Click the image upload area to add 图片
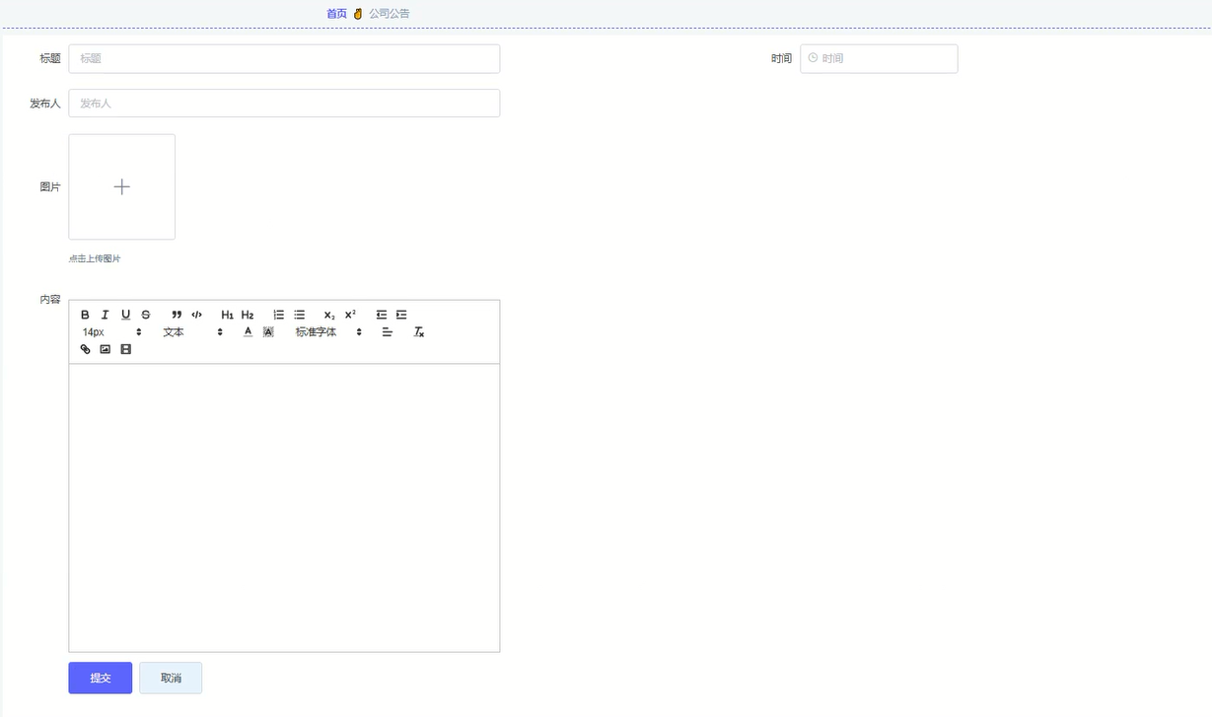1212x717 pixels. [x=121, y=186]
